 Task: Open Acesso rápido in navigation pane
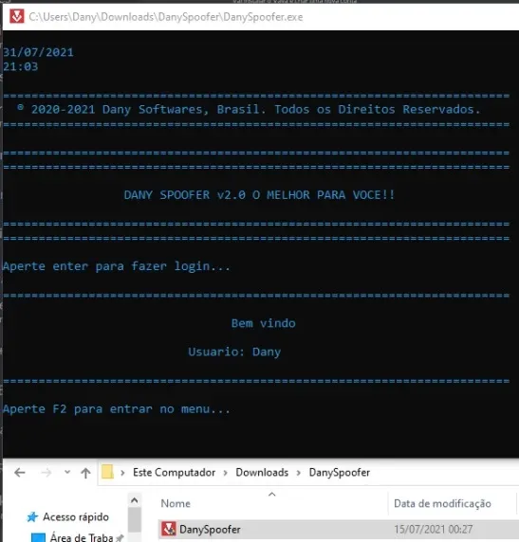tap(76, 517)
